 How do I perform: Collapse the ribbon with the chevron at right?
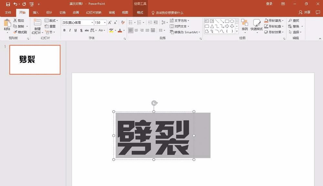pyautogui.click(x=320, y=38)
